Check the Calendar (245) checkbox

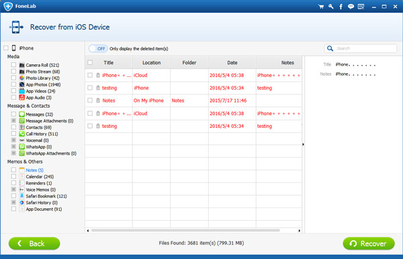[13, 176]
